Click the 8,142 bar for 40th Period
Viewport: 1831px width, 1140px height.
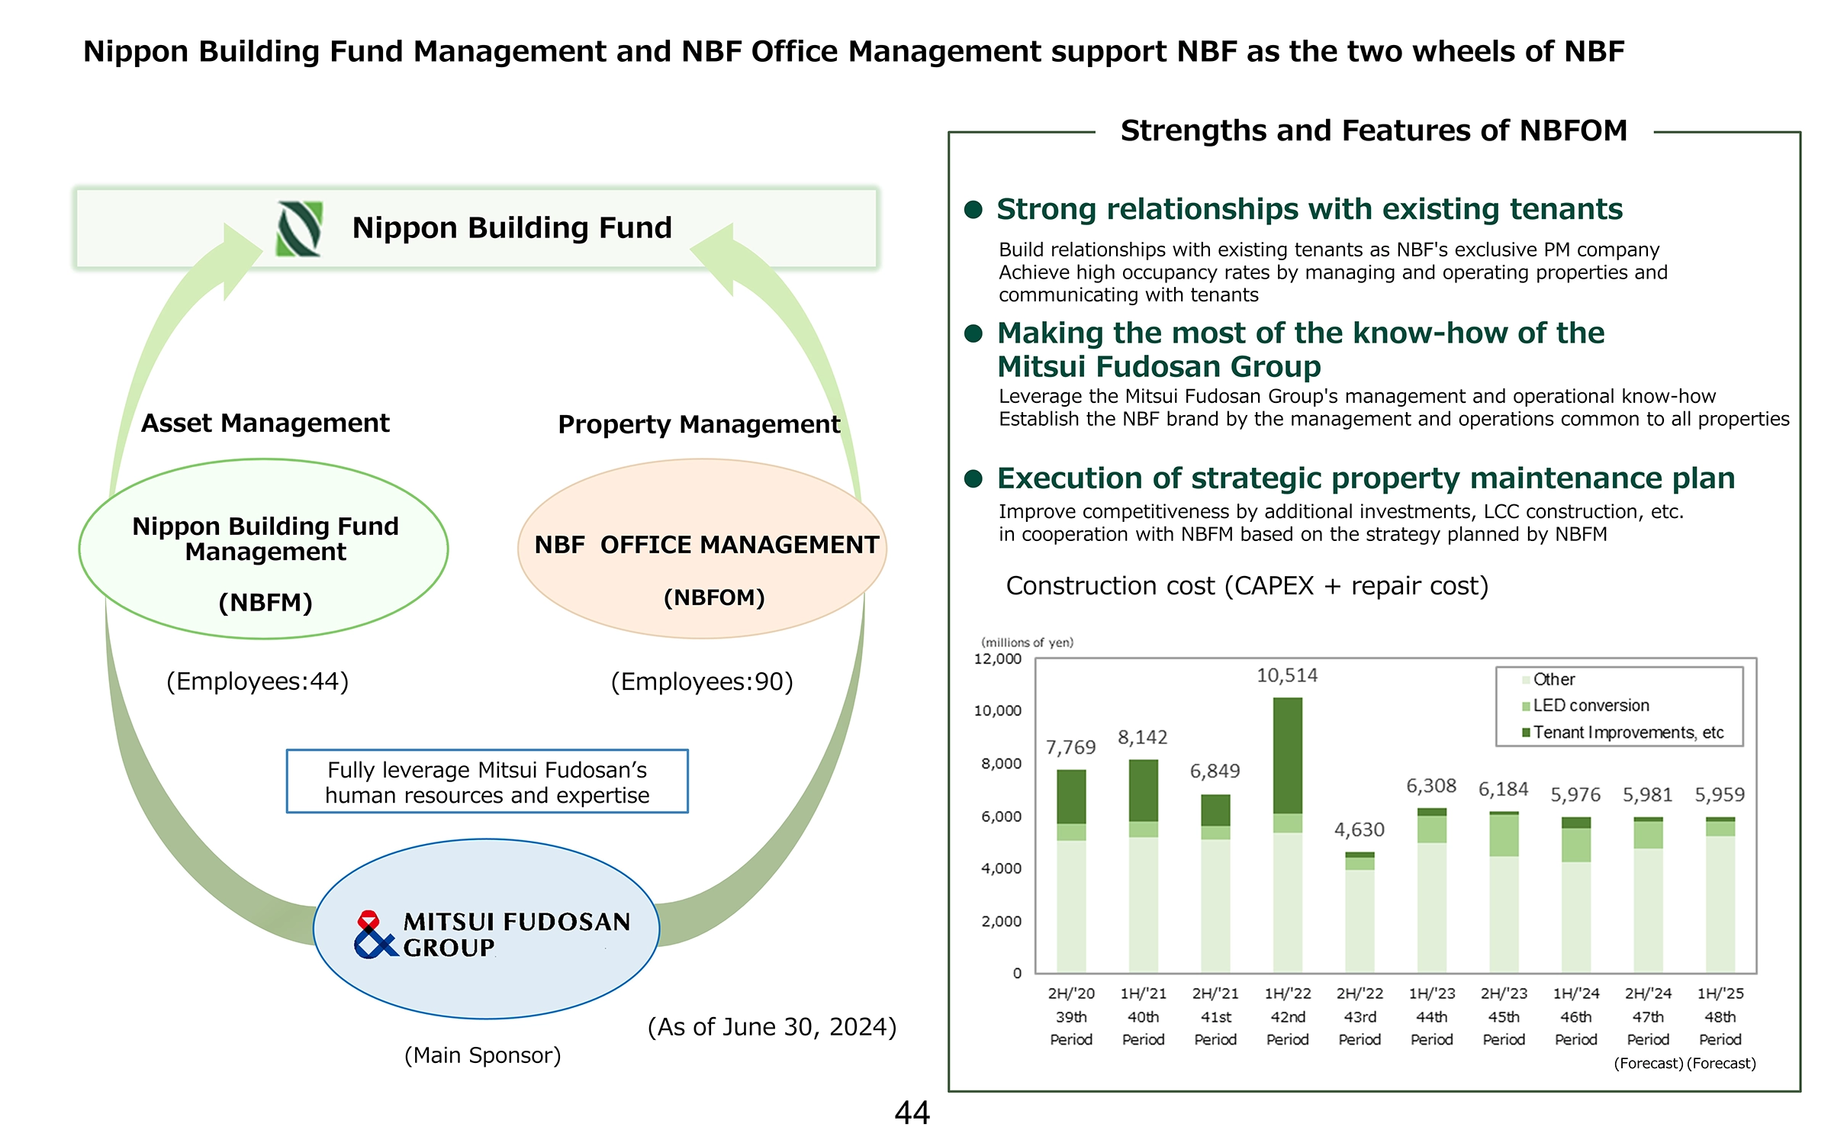click(1143, 866)
